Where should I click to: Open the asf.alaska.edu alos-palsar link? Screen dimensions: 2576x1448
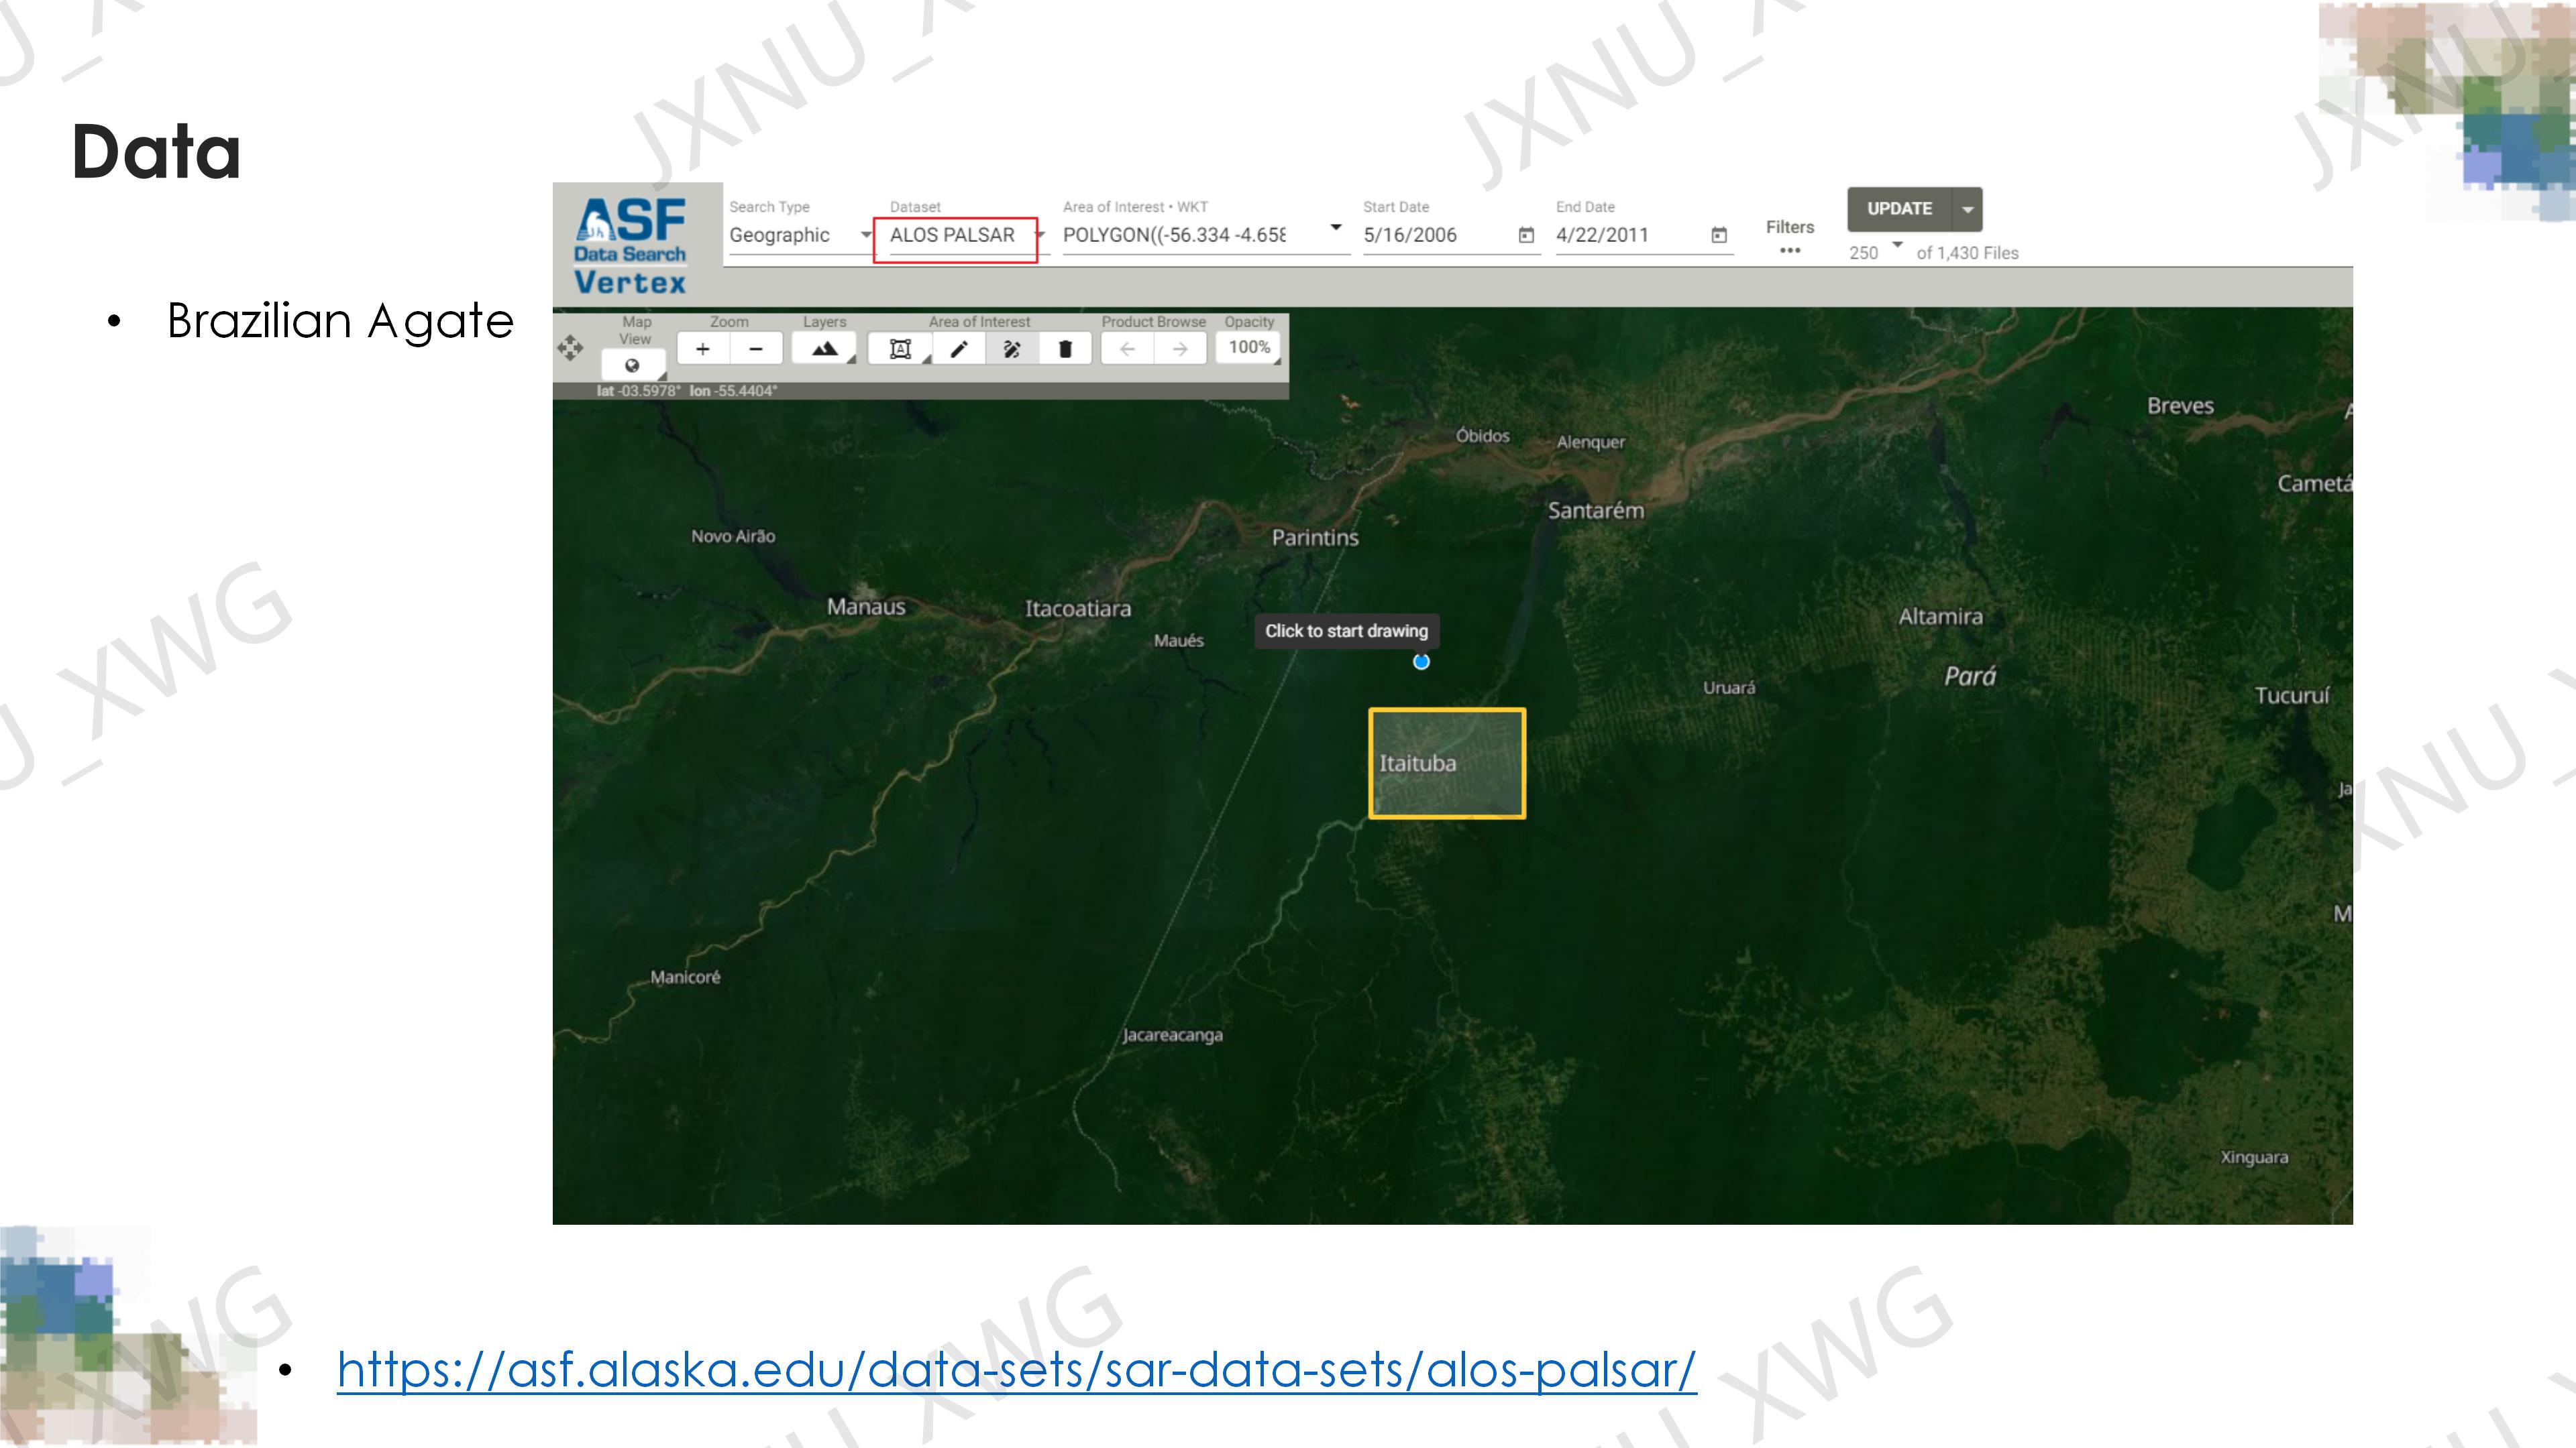1016,1369
